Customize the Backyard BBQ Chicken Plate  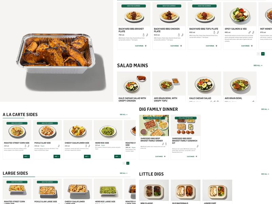[176, 46]
